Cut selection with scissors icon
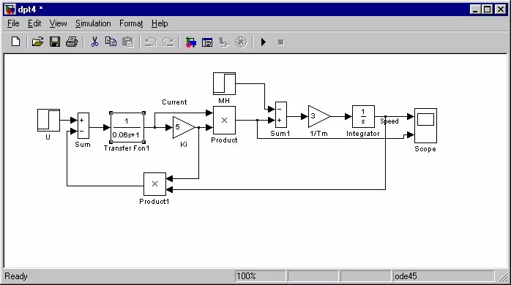This screenshot has height=285, width=511. tap(94, 42)
